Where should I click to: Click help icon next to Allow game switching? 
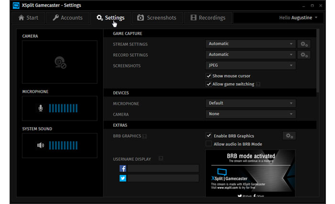pyautogui.click(x=258, y=84)
